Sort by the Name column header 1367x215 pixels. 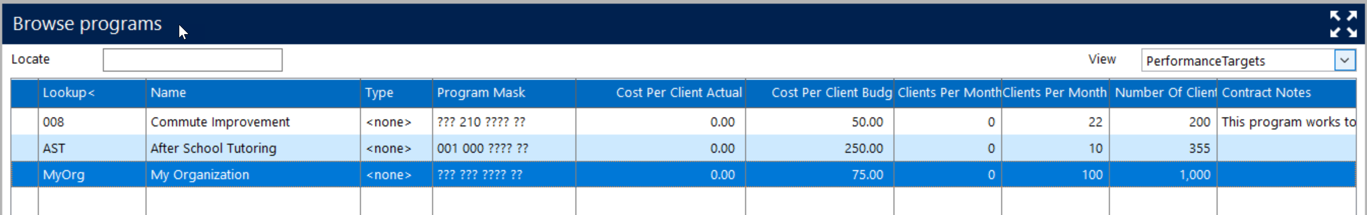[252, 92]
